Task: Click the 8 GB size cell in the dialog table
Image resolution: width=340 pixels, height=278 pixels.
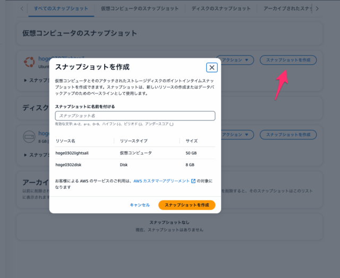Action: (190, 165)
